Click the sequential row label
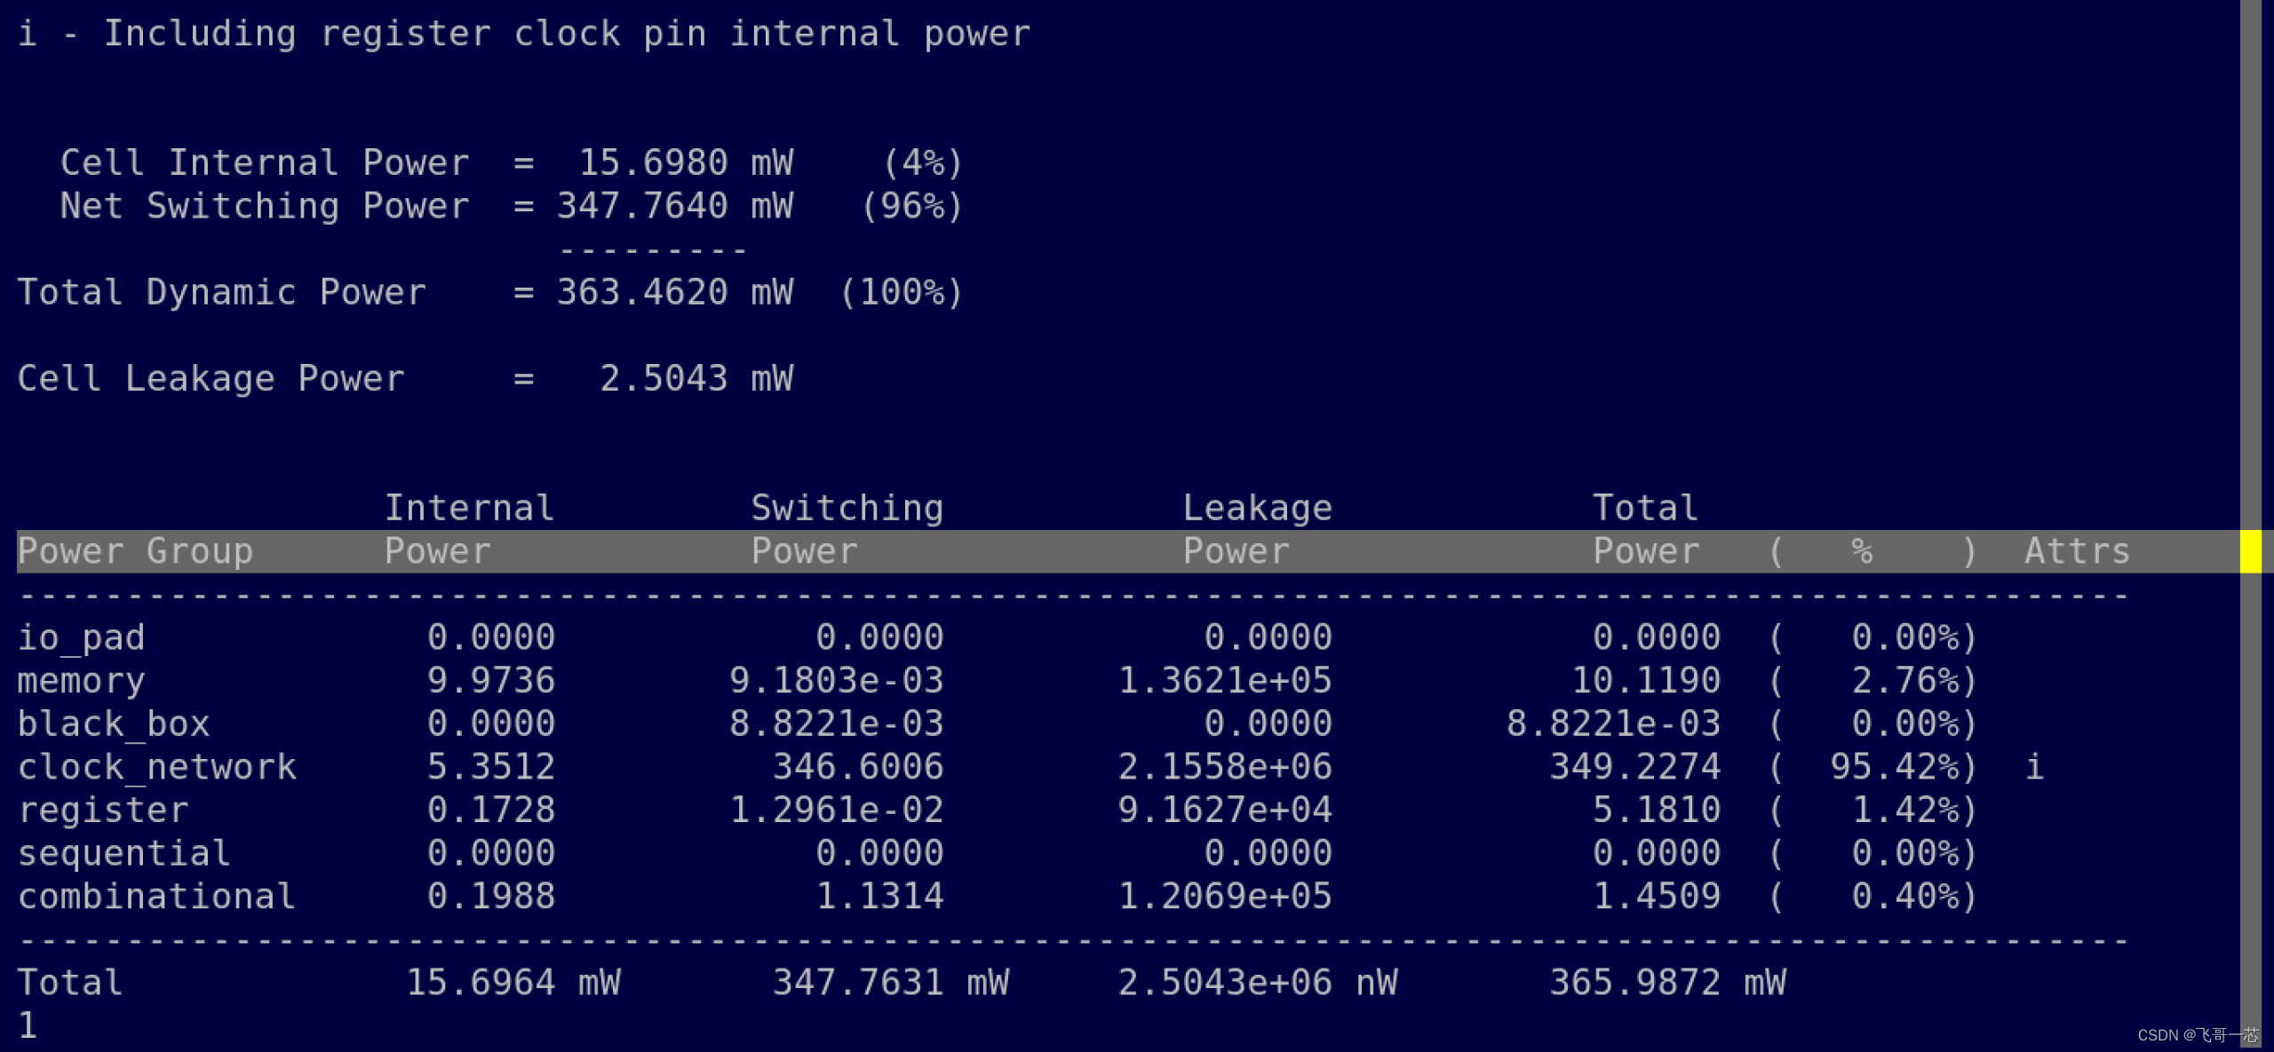2274x1052 pixels. pos(124,853)
